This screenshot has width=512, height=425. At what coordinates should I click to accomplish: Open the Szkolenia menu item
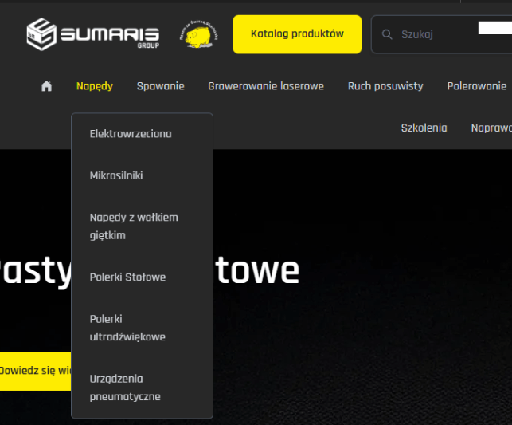[x=424, y=128]
